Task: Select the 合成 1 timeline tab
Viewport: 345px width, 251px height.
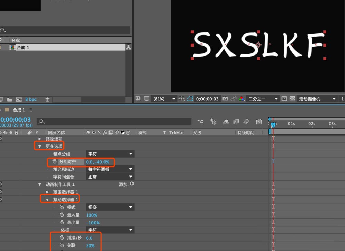Action: 19,110
